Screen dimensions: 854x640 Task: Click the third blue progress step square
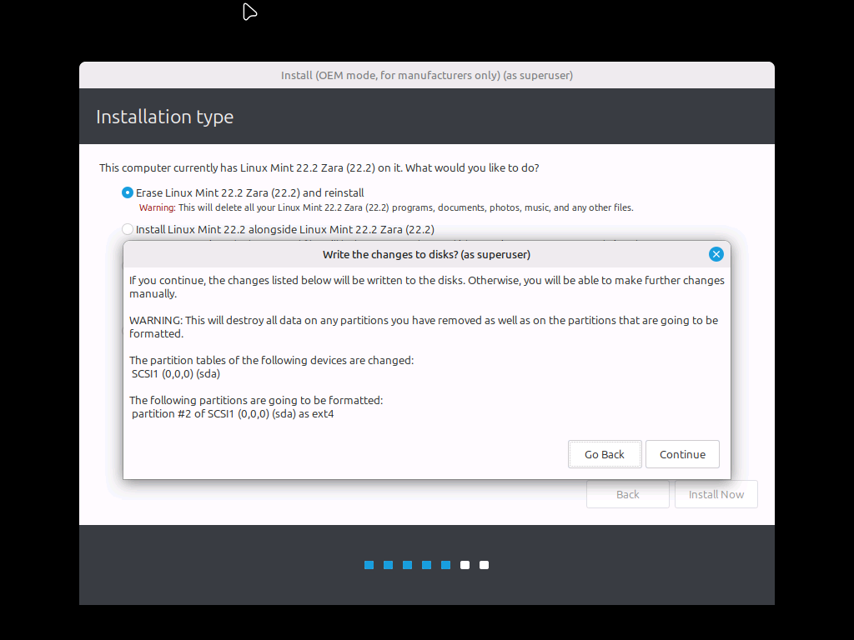point(407,565)
